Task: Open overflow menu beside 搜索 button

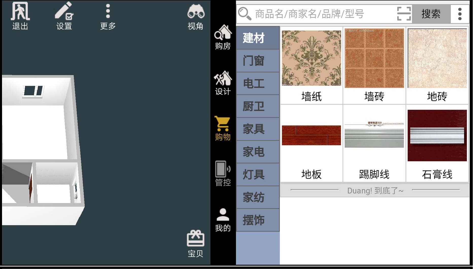Action: 460,14
